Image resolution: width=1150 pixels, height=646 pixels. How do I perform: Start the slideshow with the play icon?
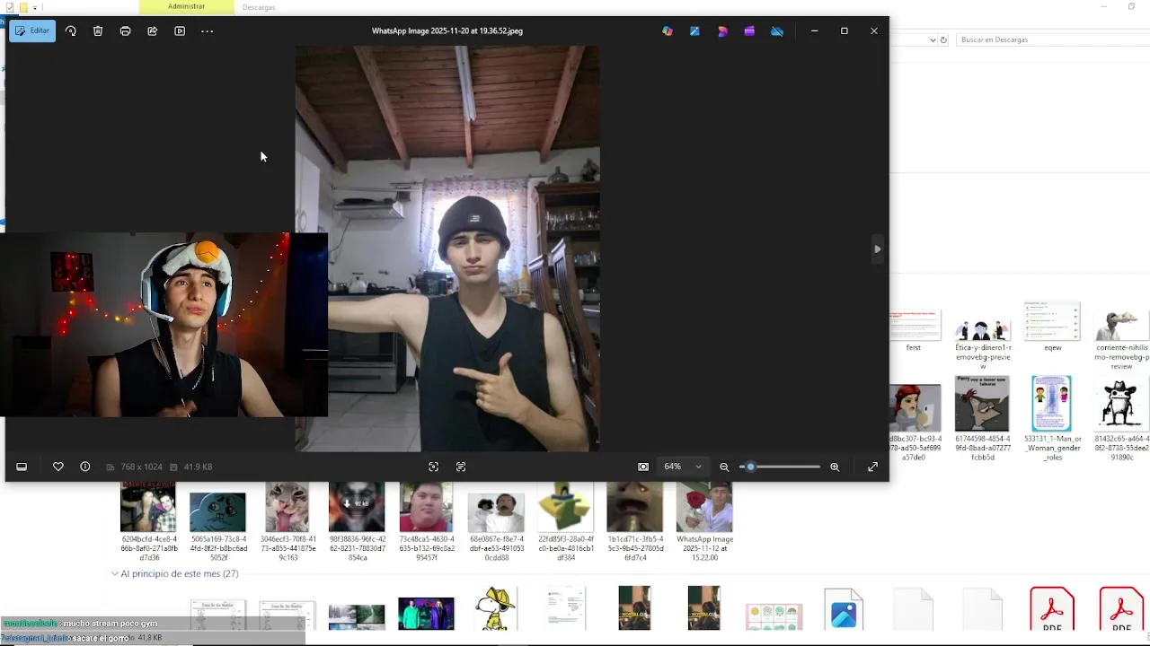[x=180, y=31]
